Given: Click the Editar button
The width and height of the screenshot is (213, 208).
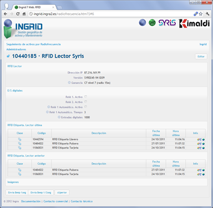Looking at the screenshot, I should [201, 56].
